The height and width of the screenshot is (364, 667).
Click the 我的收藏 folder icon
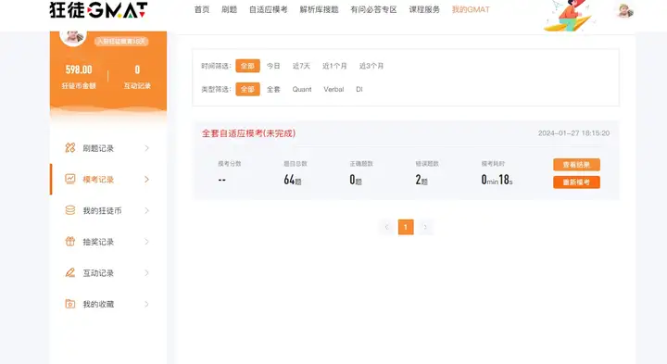70,304
